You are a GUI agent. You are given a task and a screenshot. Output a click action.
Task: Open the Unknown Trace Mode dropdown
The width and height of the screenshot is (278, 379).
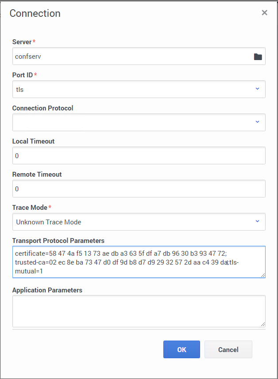pyautogui.click(x=133, y=222)
